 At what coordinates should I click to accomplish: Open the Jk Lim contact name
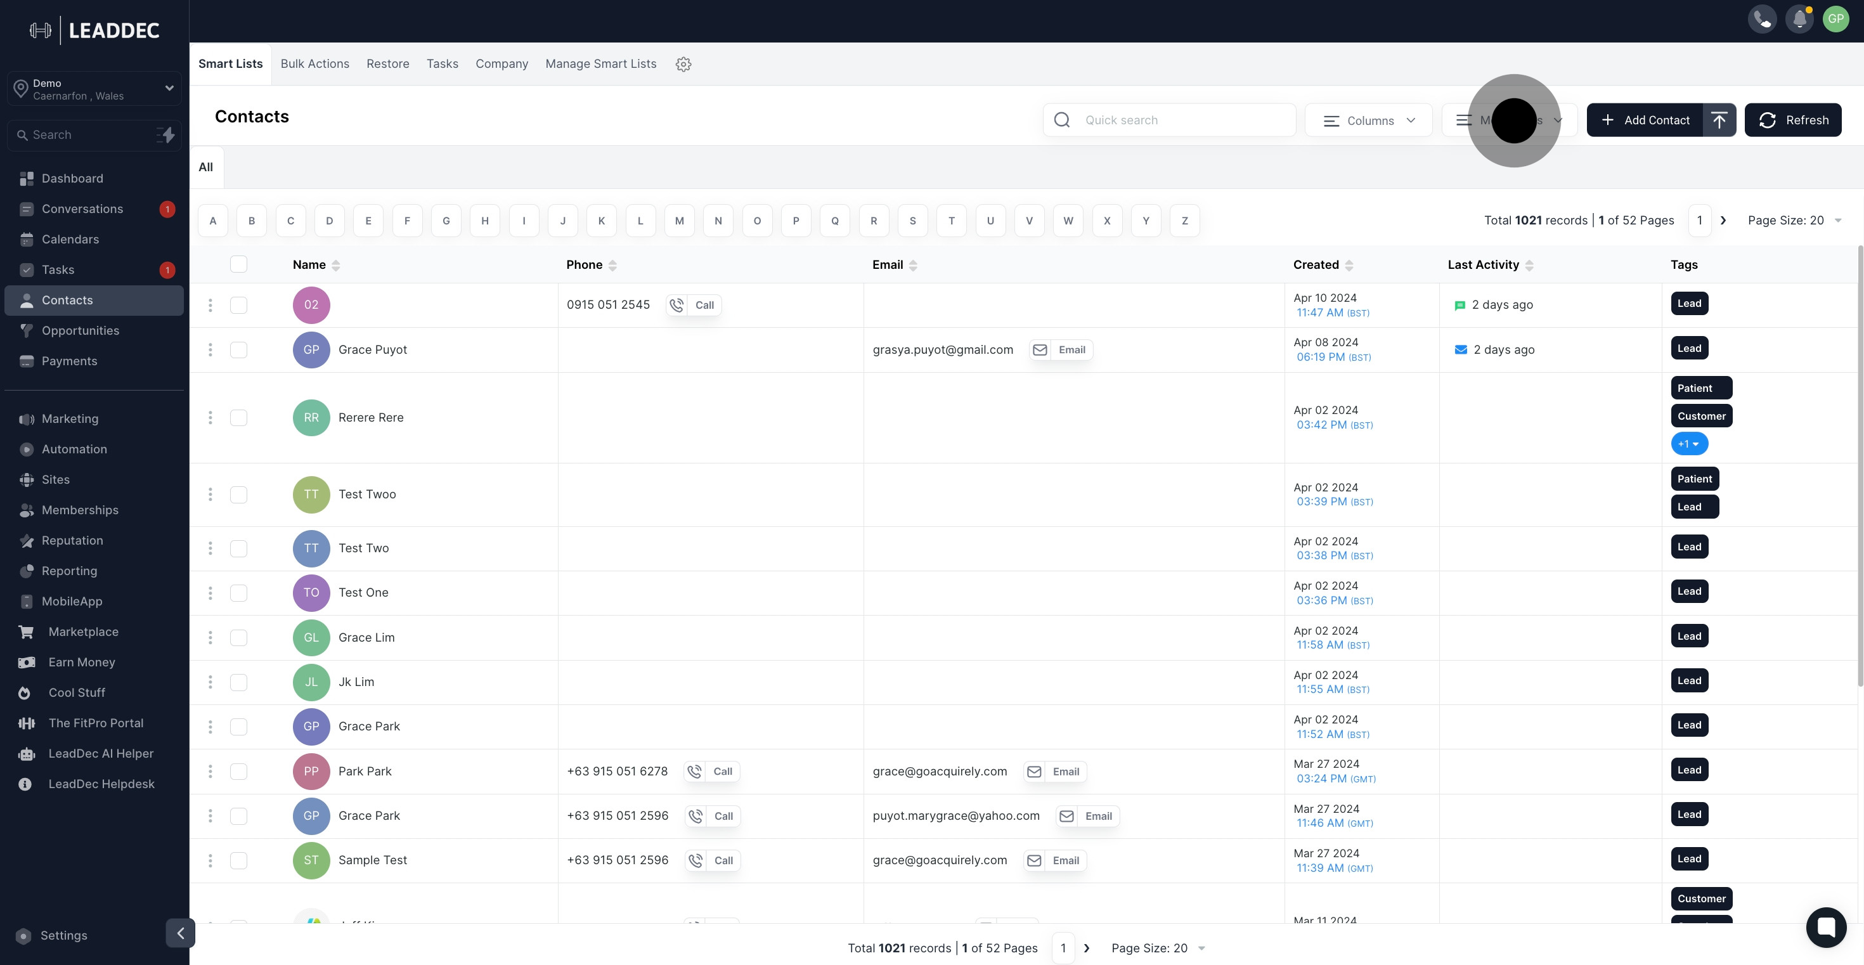(x=356, y=682)
